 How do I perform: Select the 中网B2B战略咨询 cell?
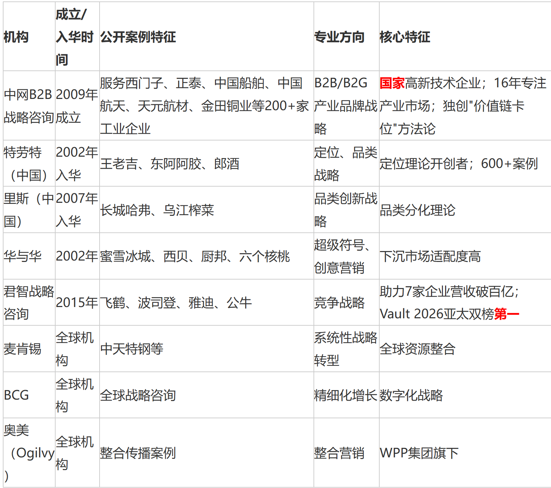(29, 106)
